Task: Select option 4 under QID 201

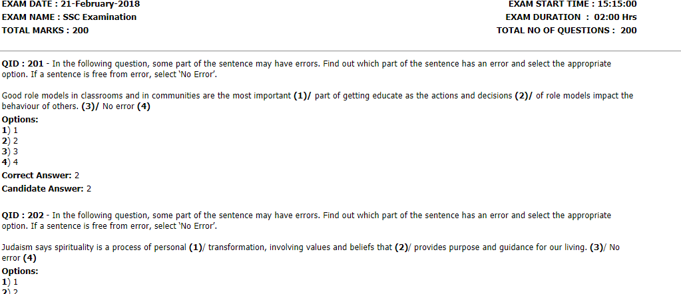Action: point(9,162)
